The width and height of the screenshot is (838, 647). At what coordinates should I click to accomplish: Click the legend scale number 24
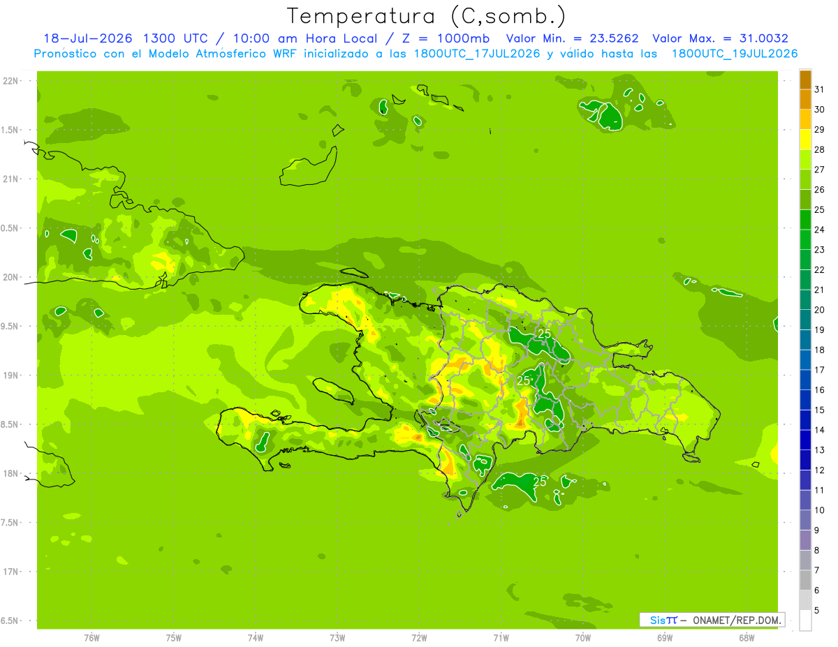tap(820, 230)
